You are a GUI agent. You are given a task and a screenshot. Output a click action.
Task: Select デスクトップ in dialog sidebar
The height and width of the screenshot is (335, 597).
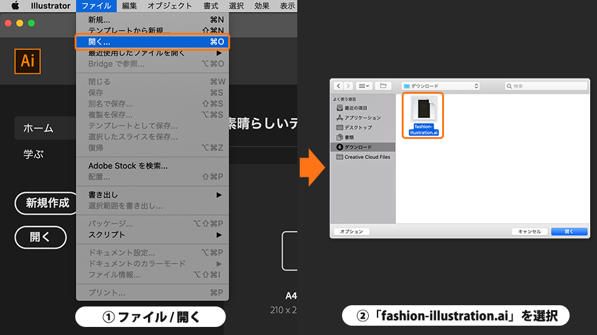click(354, 128)
